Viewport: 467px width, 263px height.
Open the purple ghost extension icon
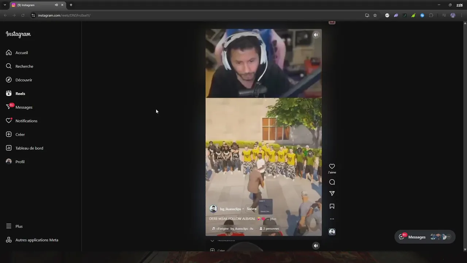coord(396,15)
